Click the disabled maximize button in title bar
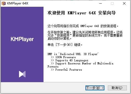 [x=112, y=3]
